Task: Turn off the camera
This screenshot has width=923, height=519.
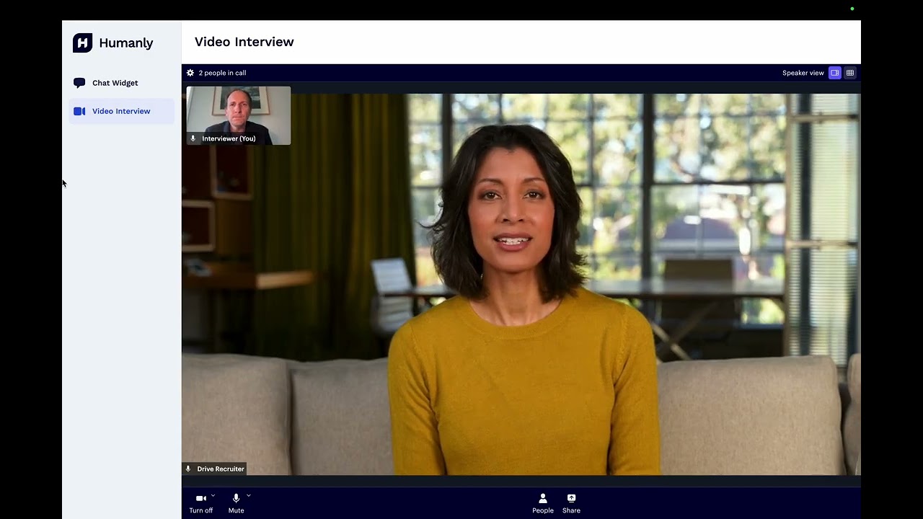Action: coord(201,503)
